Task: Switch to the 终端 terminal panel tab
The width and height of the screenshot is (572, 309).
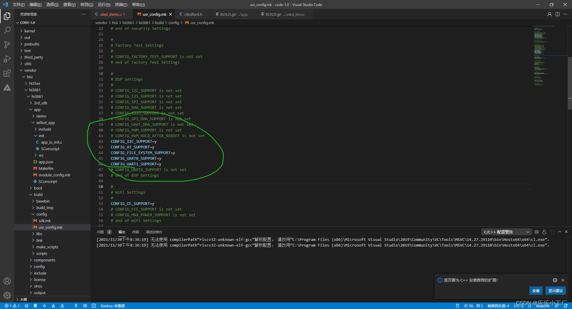Action: tap(136, 232)
